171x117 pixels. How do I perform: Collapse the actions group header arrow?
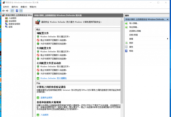pyautogui.click(x=168, y=19)
